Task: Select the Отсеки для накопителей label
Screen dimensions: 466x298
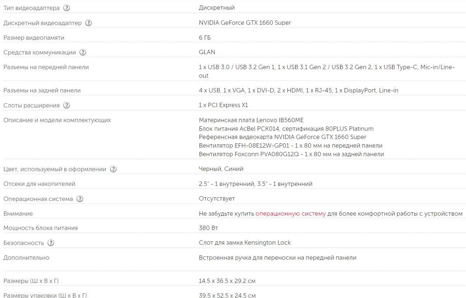Action: (39, 184)
